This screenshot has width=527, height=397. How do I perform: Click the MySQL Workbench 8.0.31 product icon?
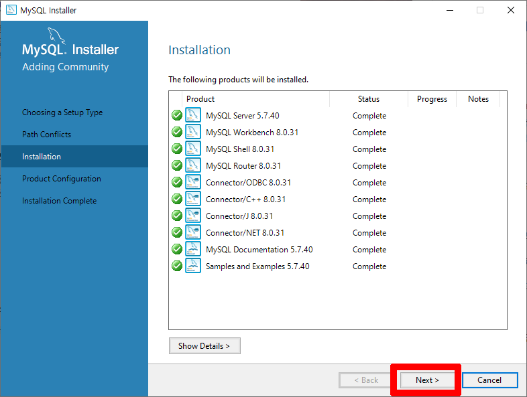[x=193, y=132]
